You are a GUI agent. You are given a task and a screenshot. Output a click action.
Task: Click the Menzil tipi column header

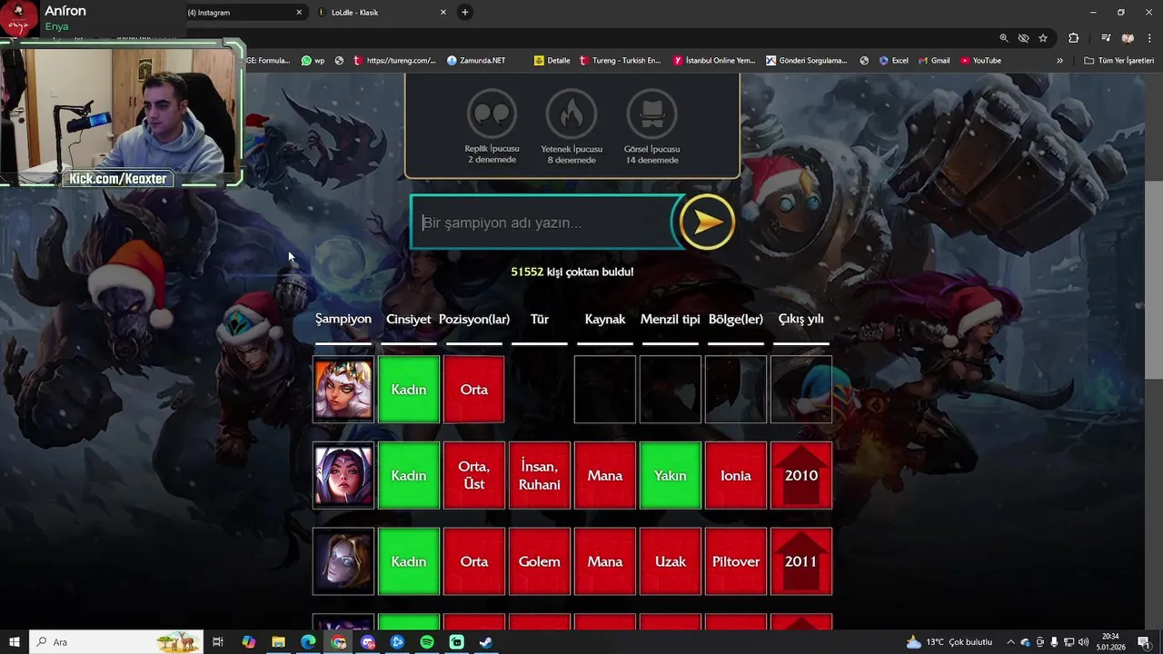[671, 319]
